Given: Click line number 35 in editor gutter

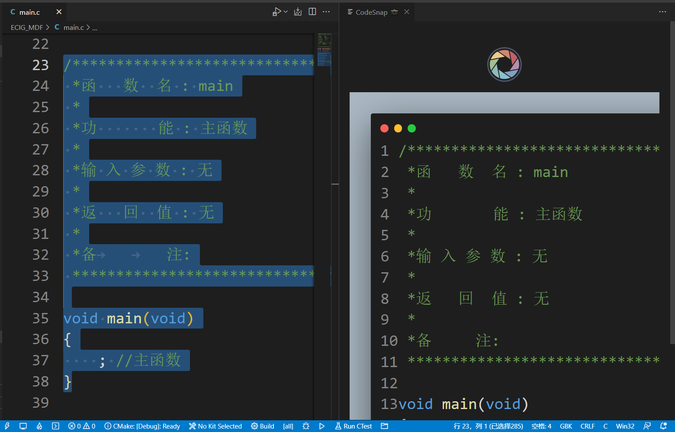Looking at the screenshot, I should [x=40, y=318].
